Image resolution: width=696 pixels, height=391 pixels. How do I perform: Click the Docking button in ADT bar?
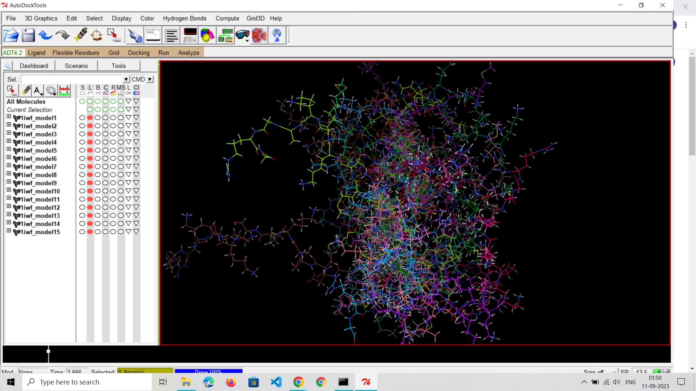[x=139, y=53]
